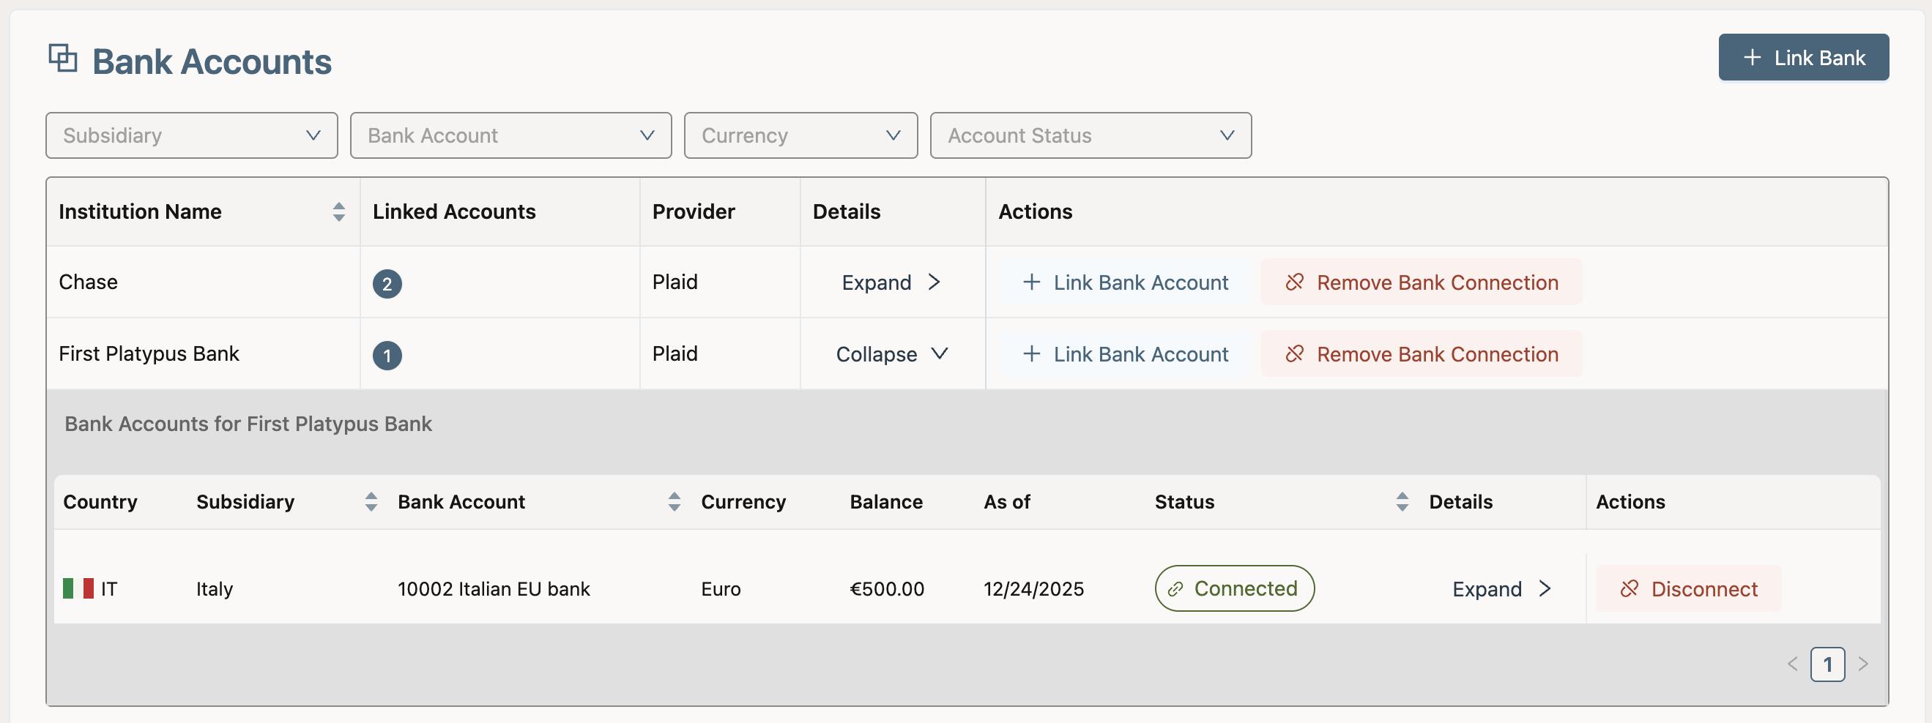1932x723 pixels.
Task: Sort inner table by Bank Account
Action: point(674,502)
